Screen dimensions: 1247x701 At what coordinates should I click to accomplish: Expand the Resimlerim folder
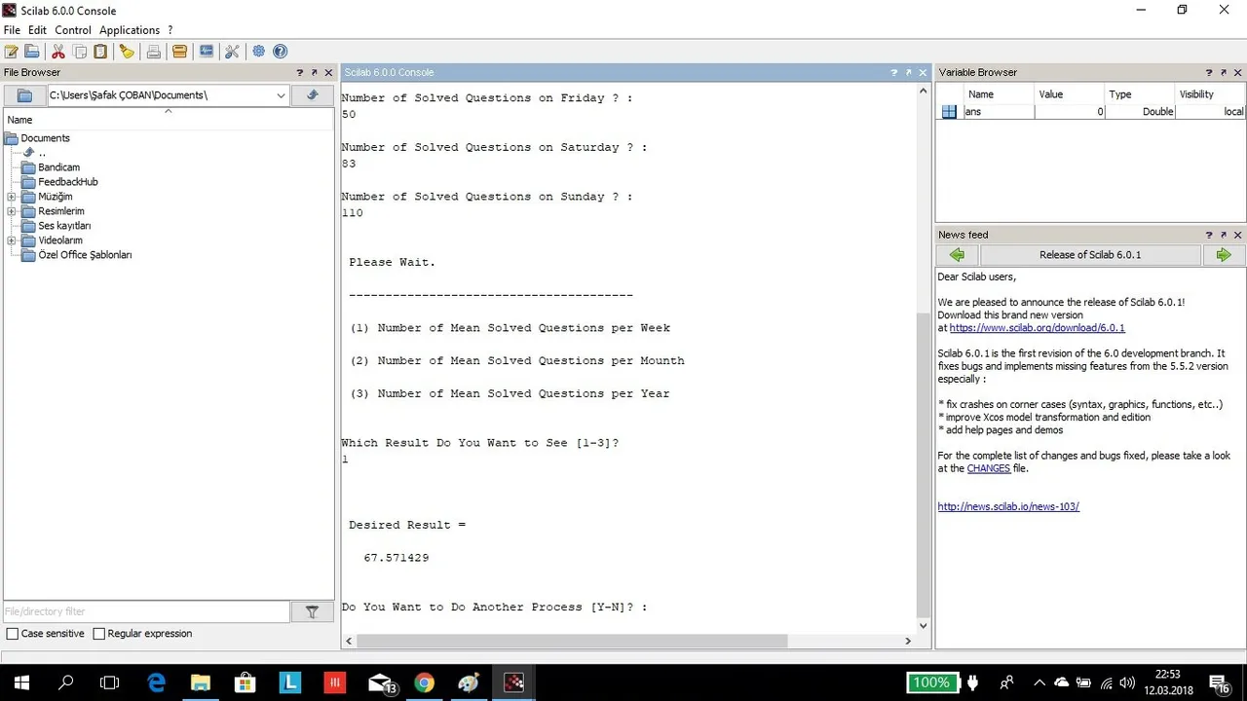[12, 211]
